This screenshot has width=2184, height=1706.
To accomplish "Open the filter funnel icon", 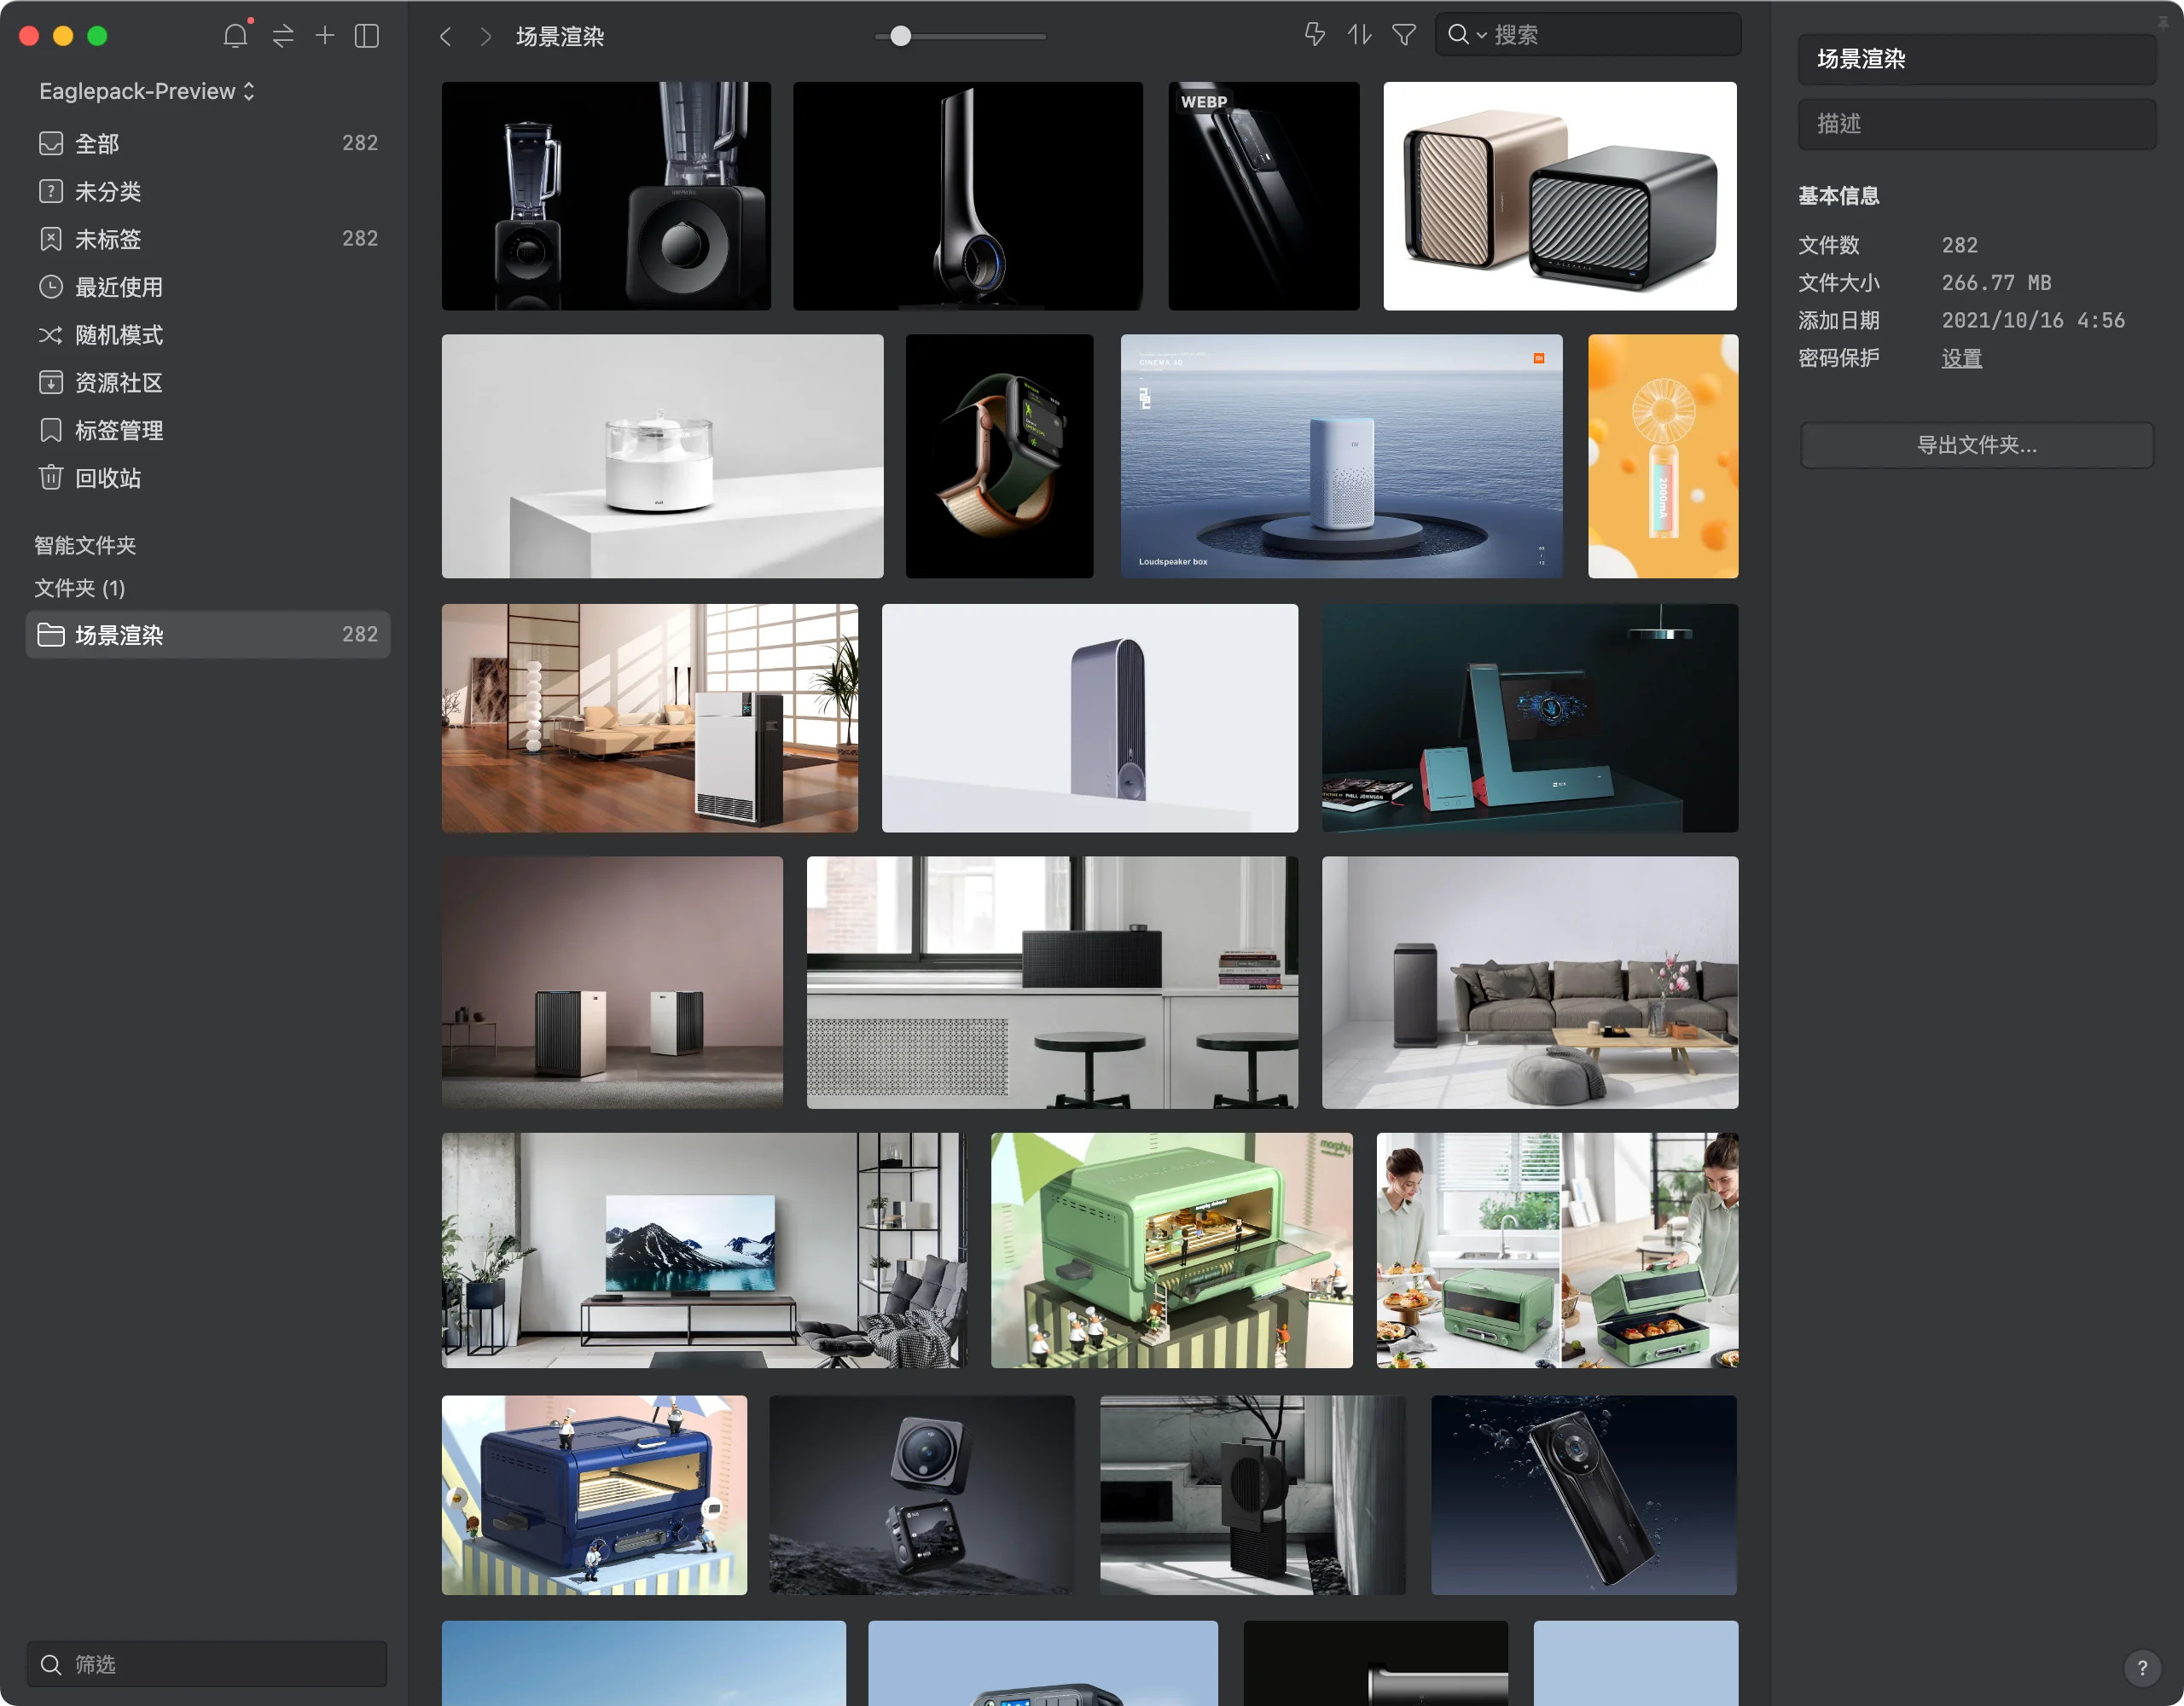I will point(1404,35).
